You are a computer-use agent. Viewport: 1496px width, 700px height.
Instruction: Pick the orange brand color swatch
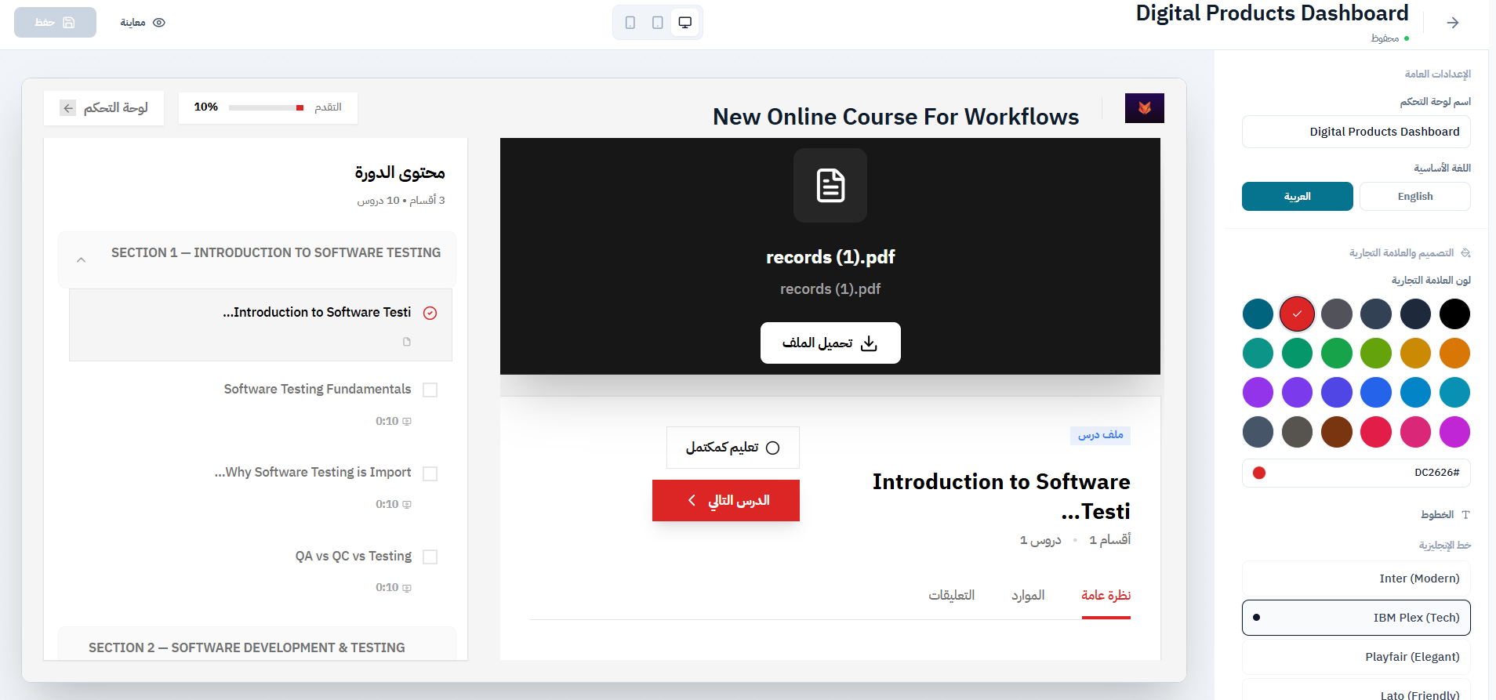point(1454,354)
